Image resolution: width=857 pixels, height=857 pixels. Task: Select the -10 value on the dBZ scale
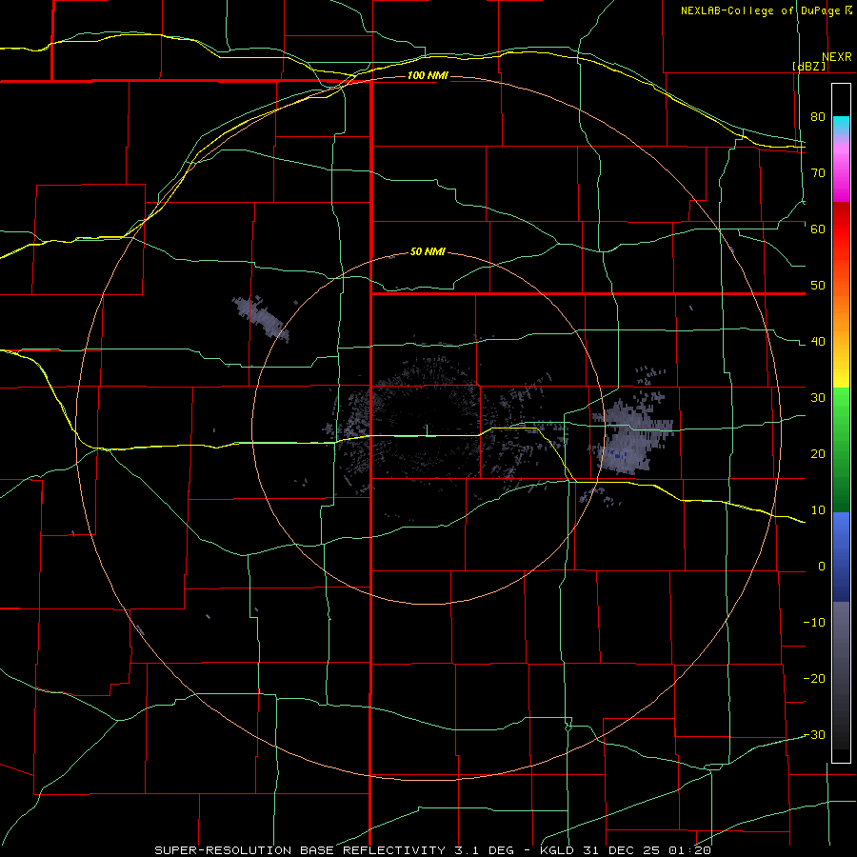click(814, 622)
